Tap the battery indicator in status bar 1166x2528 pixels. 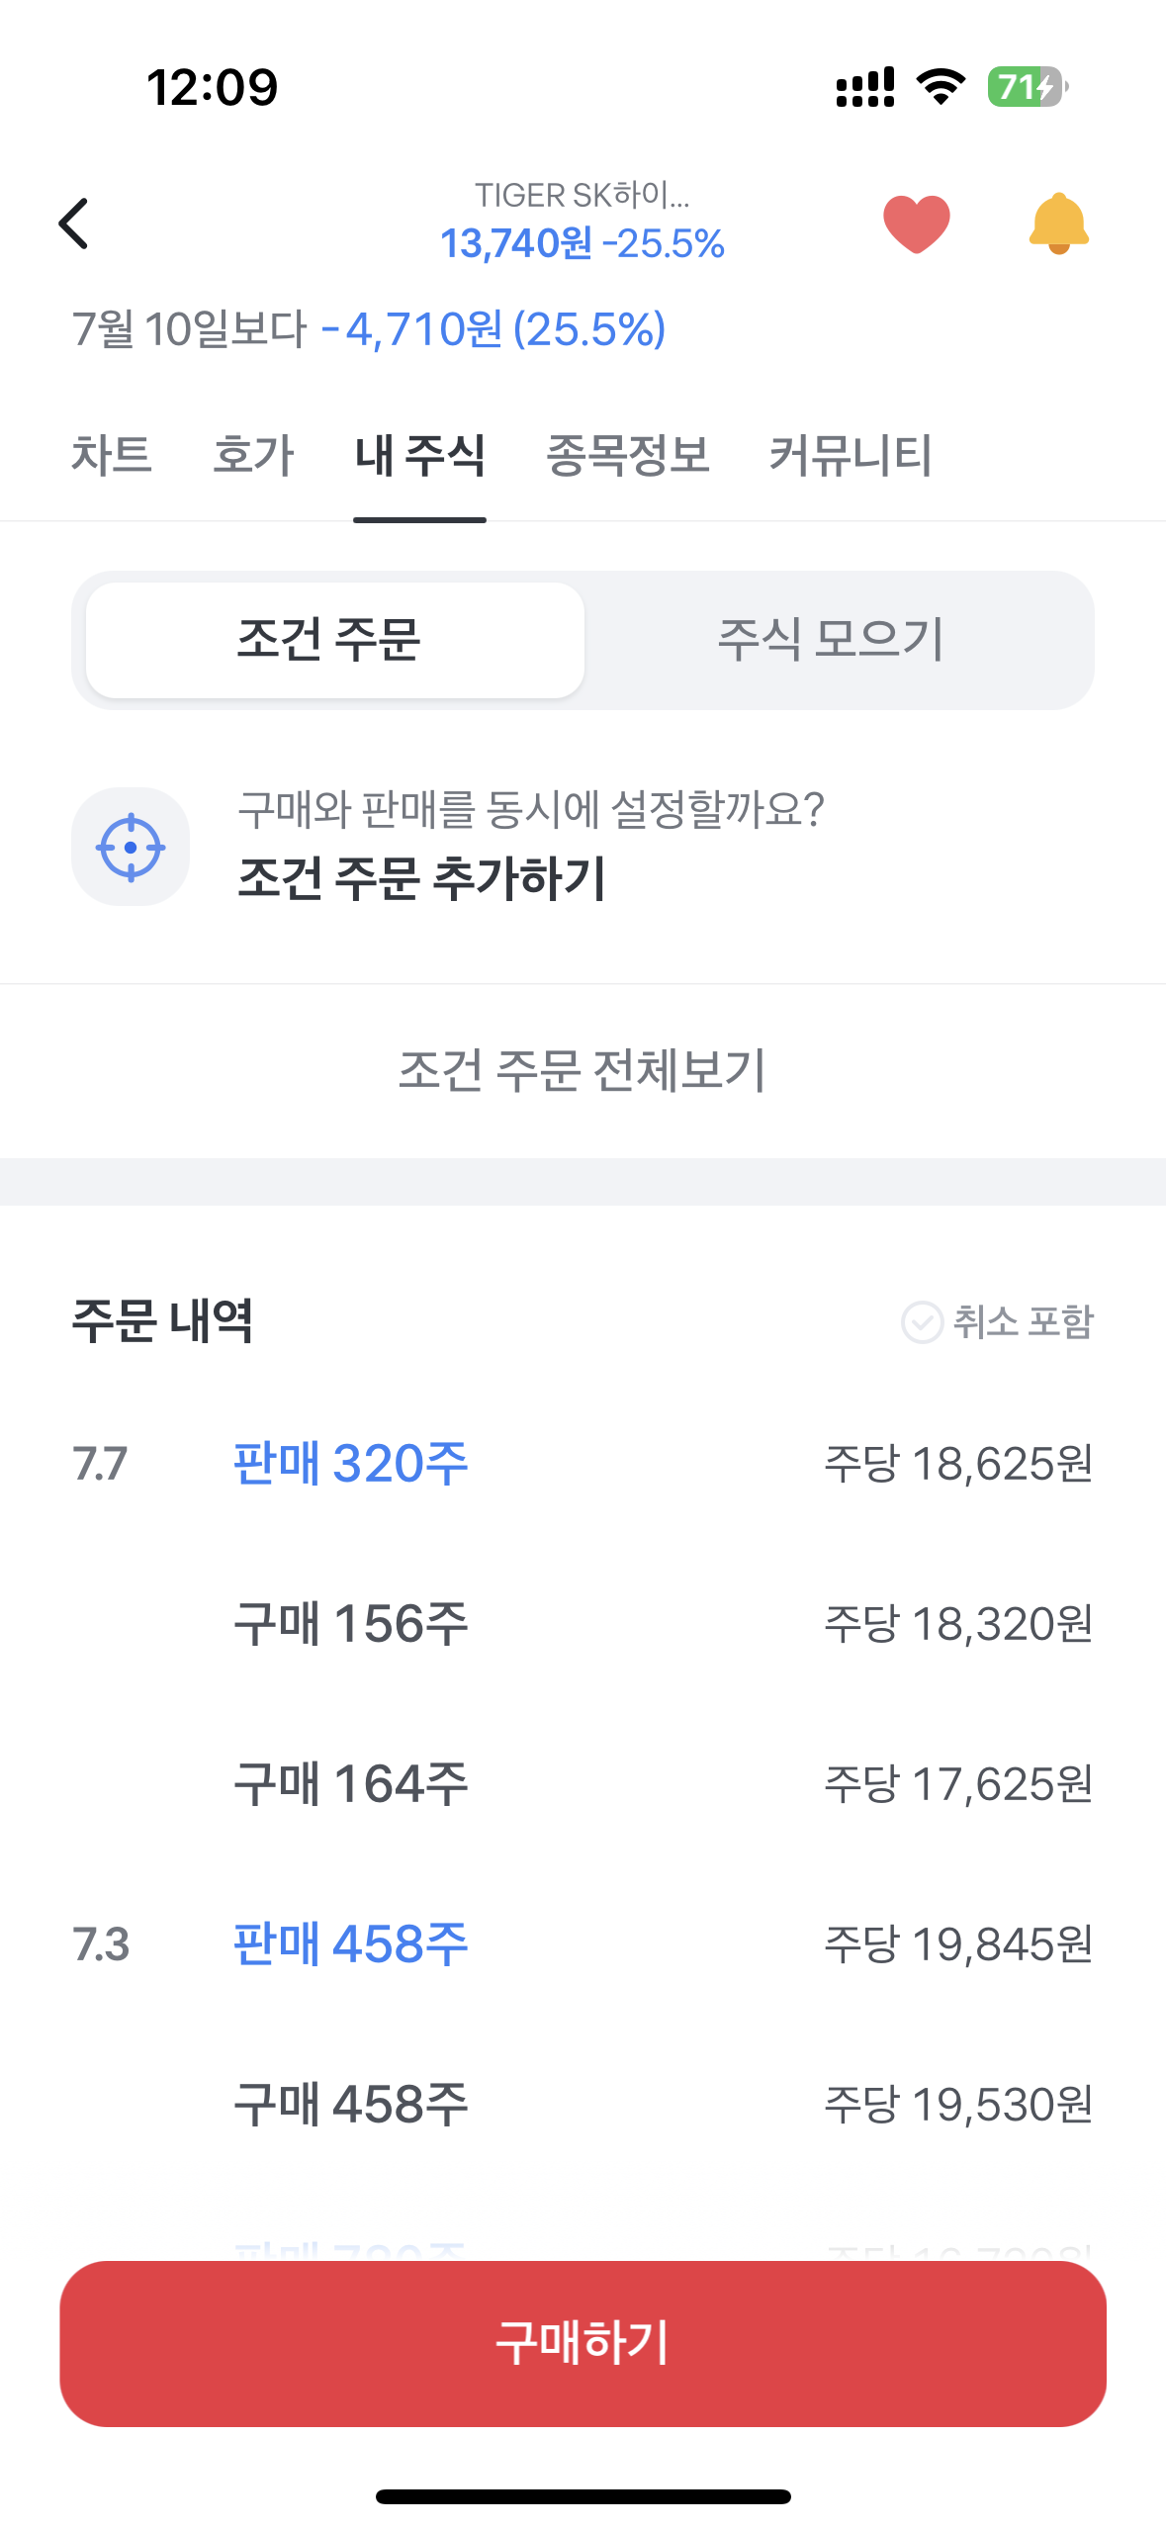point(1027,87)
